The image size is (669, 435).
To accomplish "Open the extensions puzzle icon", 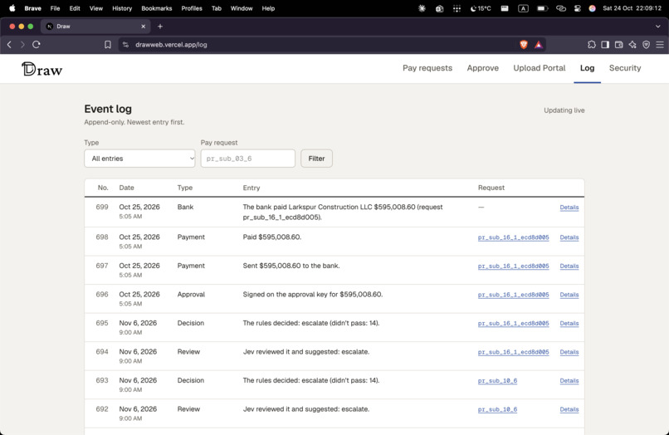I will click(591, 44).
